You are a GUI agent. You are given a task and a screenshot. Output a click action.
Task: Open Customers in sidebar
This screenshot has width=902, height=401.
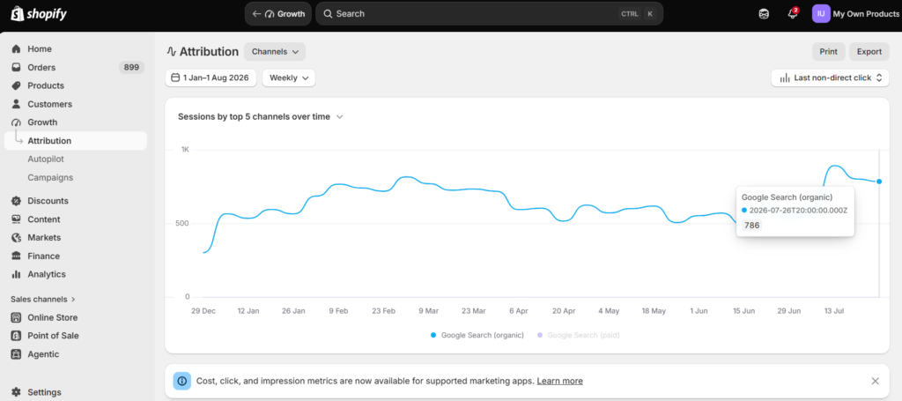[x=76, y=104]
